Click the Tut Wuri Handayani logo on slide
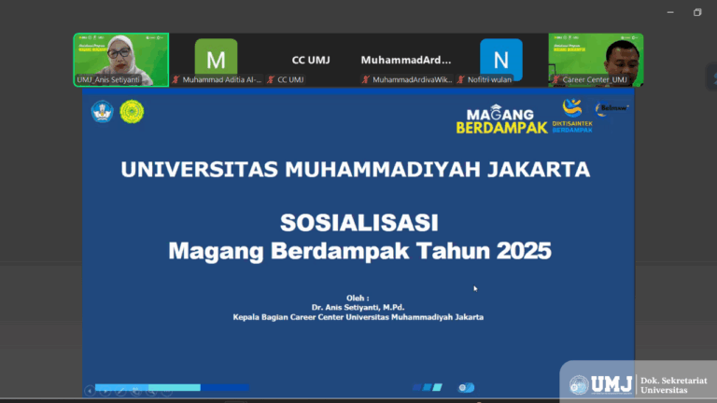The width and height of the screenshot is (717, 403). tap(102, 112)
